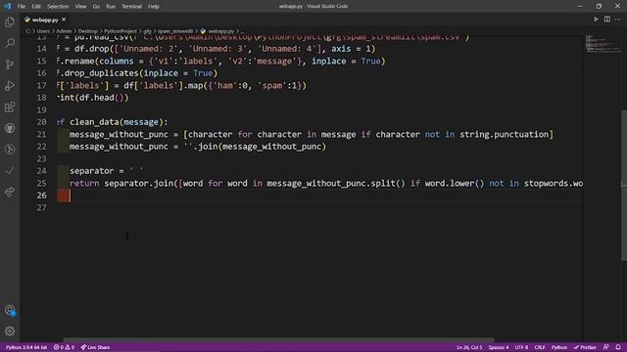This screenshot has height=352, width=627.
Task: Click 'string.punctuation' on line 21
Action: (504, 135)
